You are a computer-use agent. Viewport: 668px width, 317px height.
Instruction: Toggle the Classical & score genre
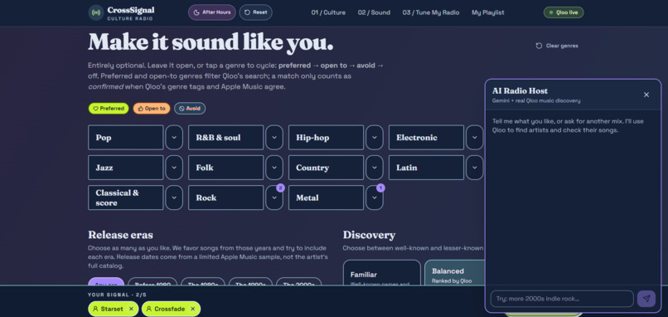pyautogui.click(x=126, y=198)
